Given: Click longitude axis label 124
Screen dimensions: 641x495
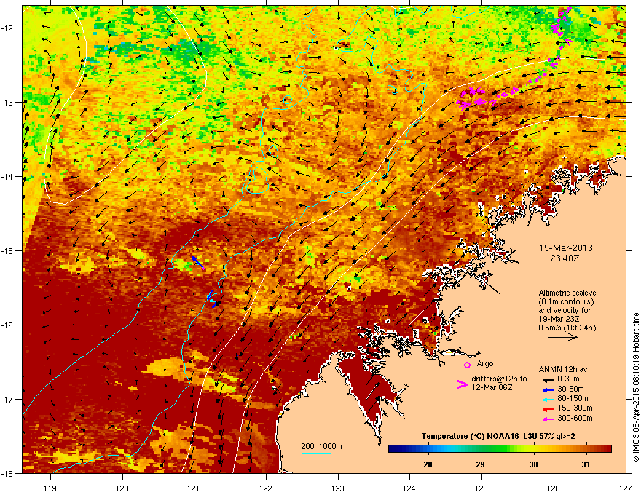Looking at the screenshot, I should click(x=409, y=488).
